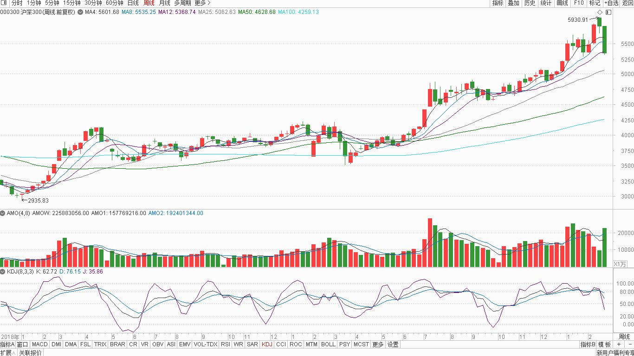This screenshot has width=634, height=356.
Task: Switch indicator to PSY
Action: tap(344, 344)
